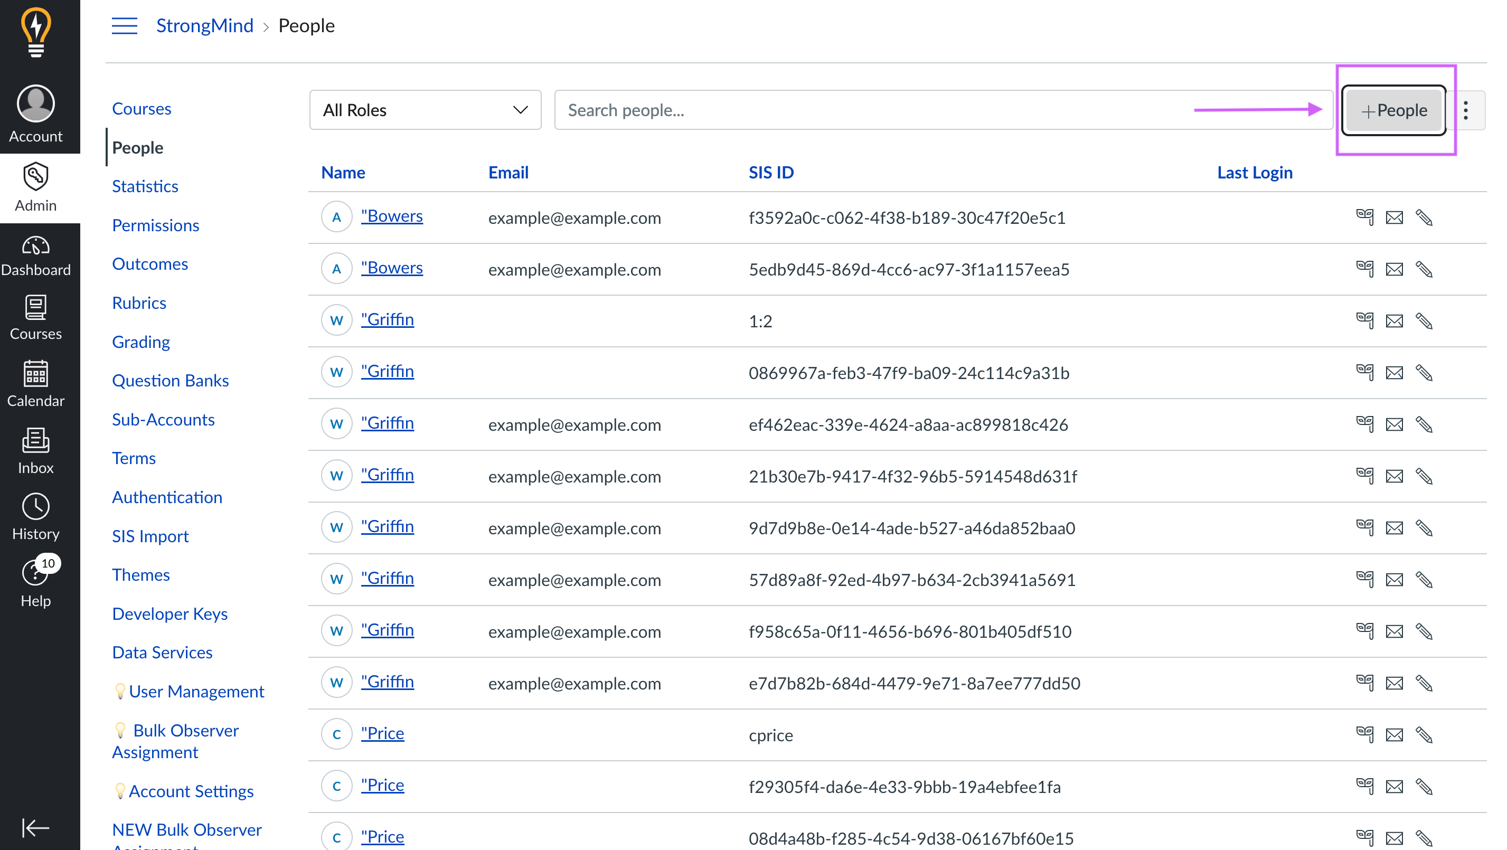This screenshot has height=850, width=1507.
Task: Sort table by Name column
Action: tap(343, 172)
